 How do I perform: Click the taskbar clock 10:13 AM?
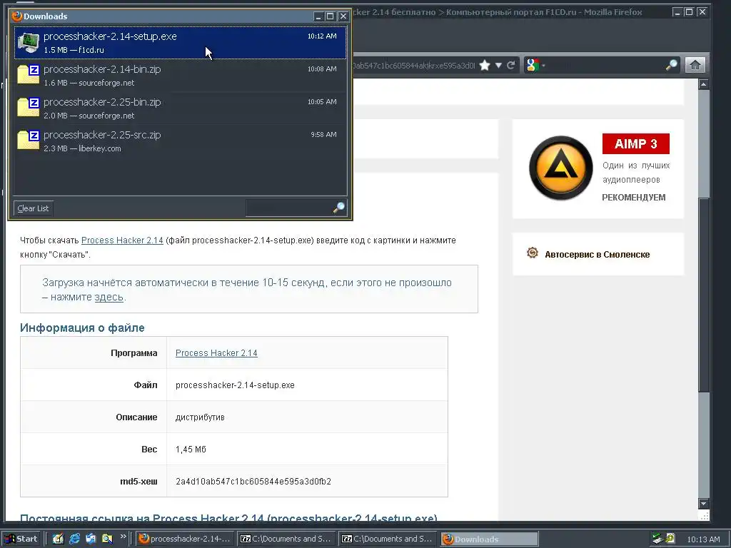[703, 539]
